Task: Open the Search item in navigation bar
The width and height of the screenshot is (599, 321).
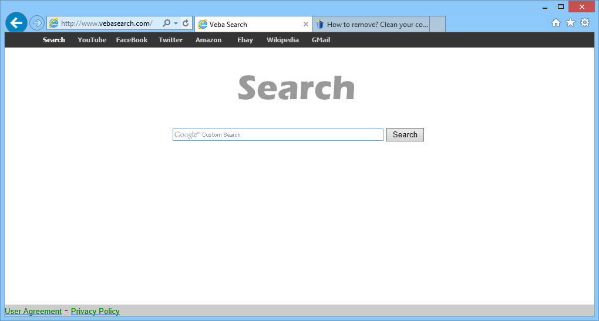Action: point(54,40)
